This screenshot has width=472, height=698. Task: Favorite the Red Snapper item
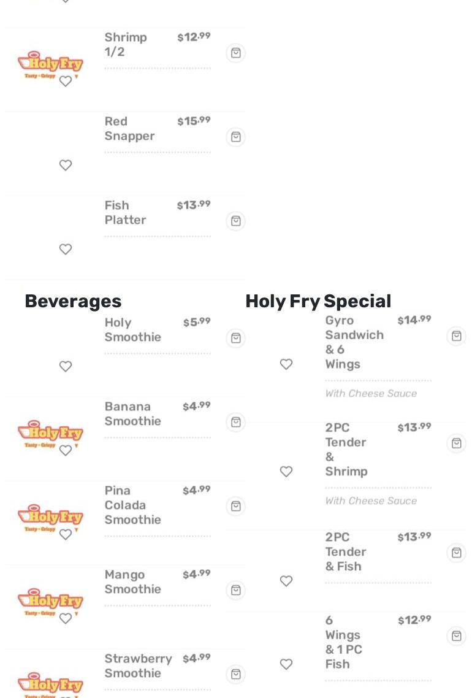point(66,166)
